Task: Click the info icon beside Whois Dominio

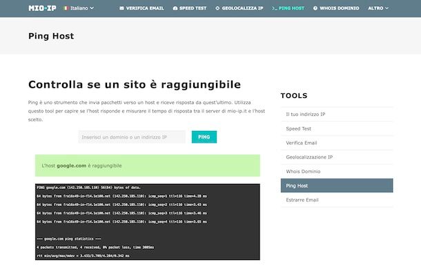Action: [315, 8]
